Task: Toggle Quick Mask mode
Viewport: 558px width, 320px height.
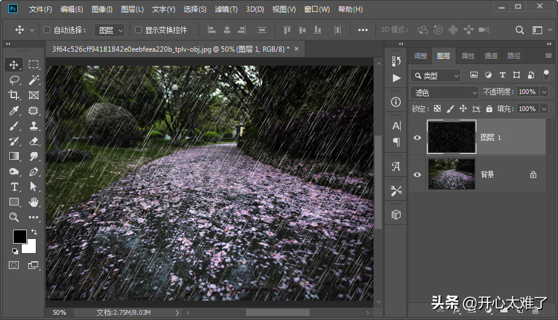Action: point(14,265)
